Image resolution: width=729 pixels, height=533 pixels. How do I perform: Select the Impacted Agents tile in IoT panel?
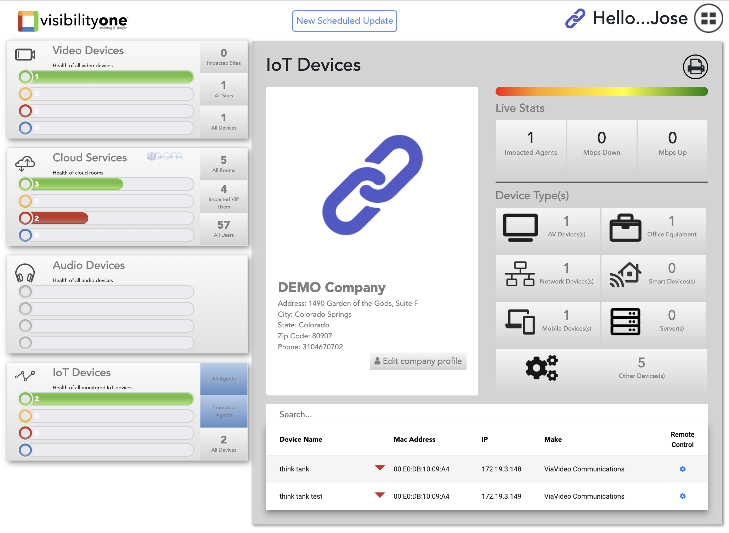click(x=224, y=411)
